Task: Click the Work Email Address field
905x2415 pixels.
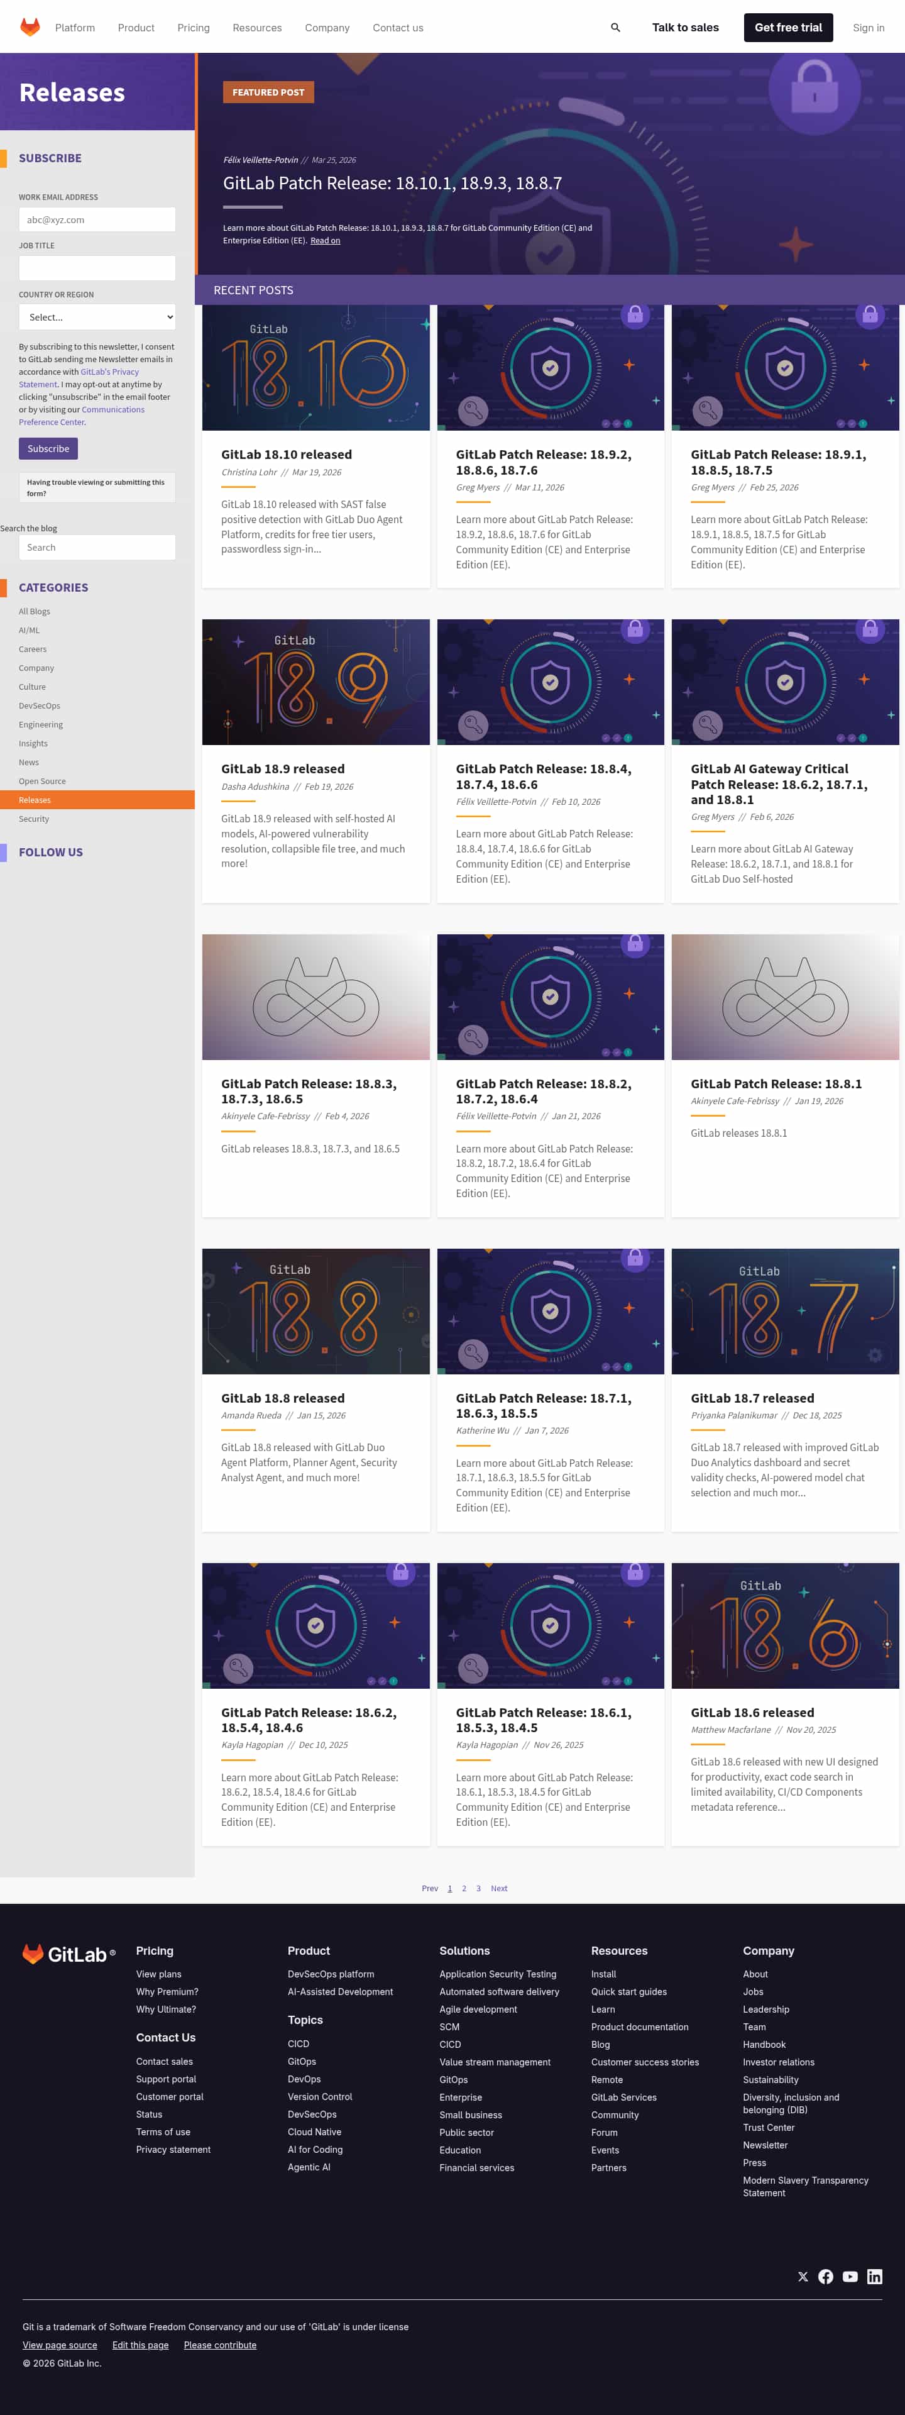Action: [97, 219]
